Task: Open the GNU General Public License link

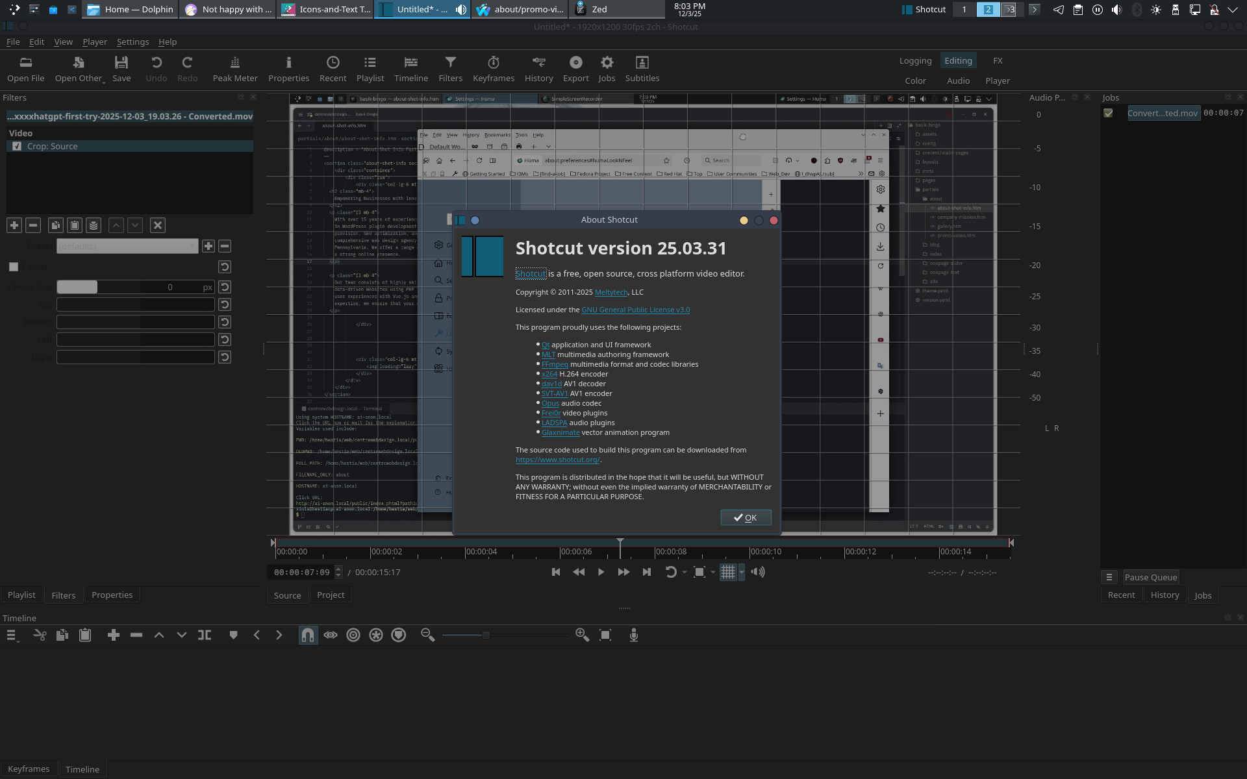Action: pyautogui.click(x=635, y=310)
